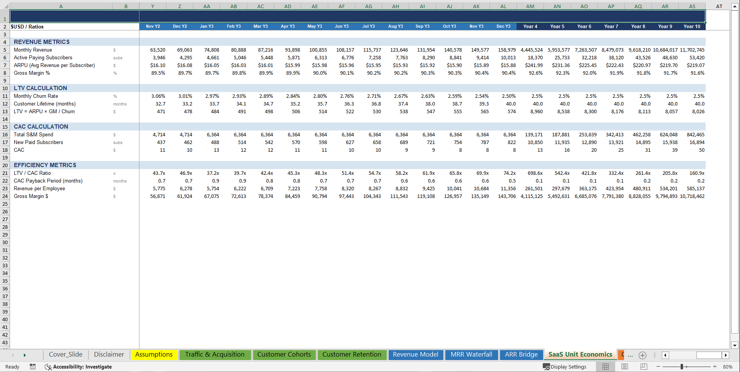Open Display Settings from the status bar

pyautogui.click(x=565, y=367)
